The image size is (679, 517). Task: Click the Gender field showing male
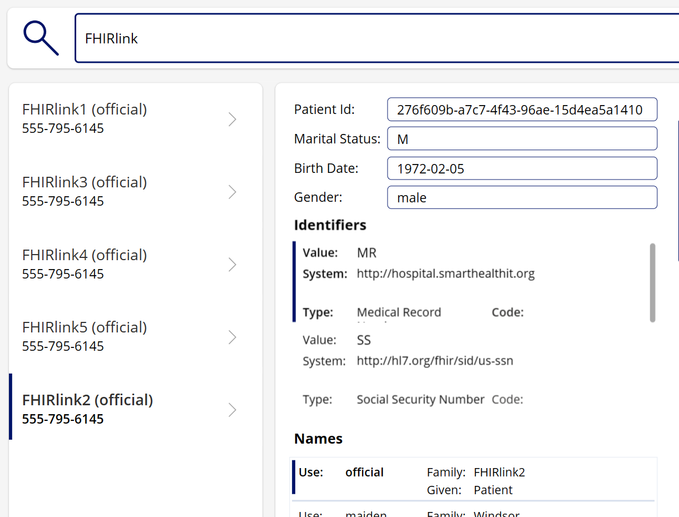coord(522,197)
